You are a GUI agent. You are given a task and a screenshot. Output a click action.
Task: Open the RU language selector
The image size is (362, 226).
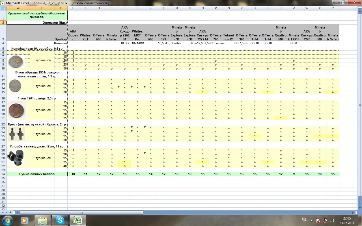tap(304, 220)
